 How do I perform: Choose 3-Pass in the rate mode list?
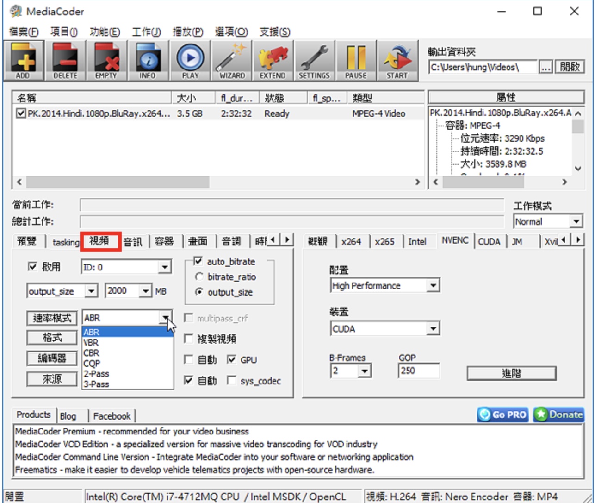128,384
